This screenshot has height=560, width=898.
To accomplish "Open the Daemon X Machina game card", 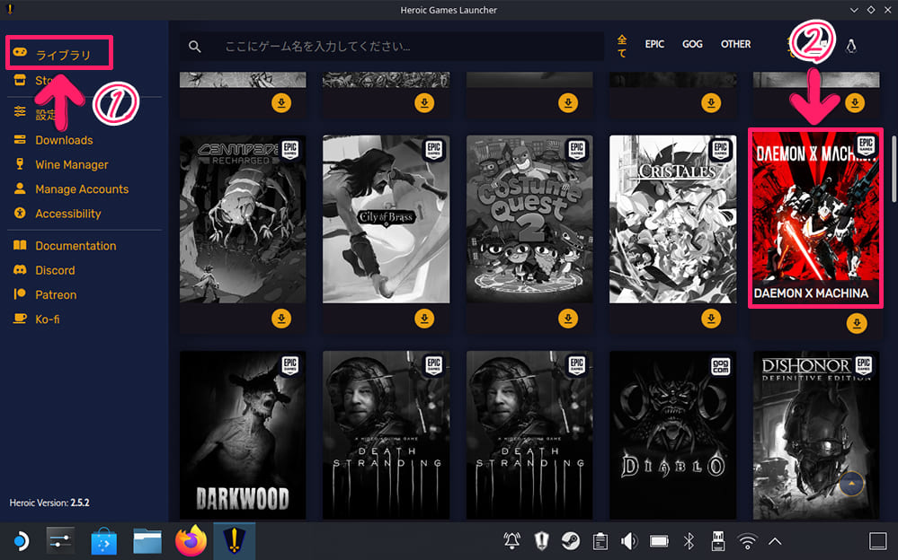I will pos(816,218).
